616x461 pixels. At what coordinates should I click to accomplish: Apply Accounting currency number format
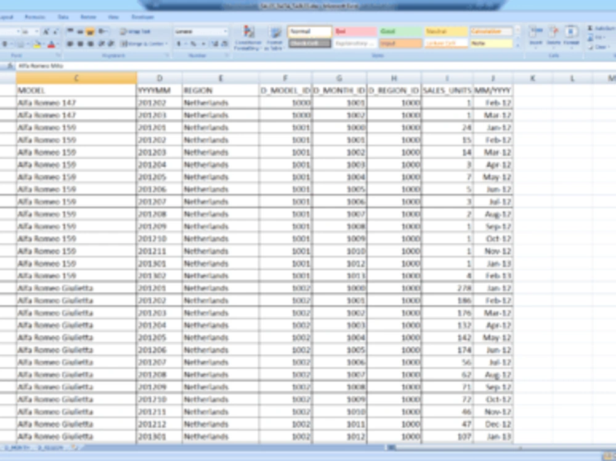pyautogui.click(x=179, y=44)
